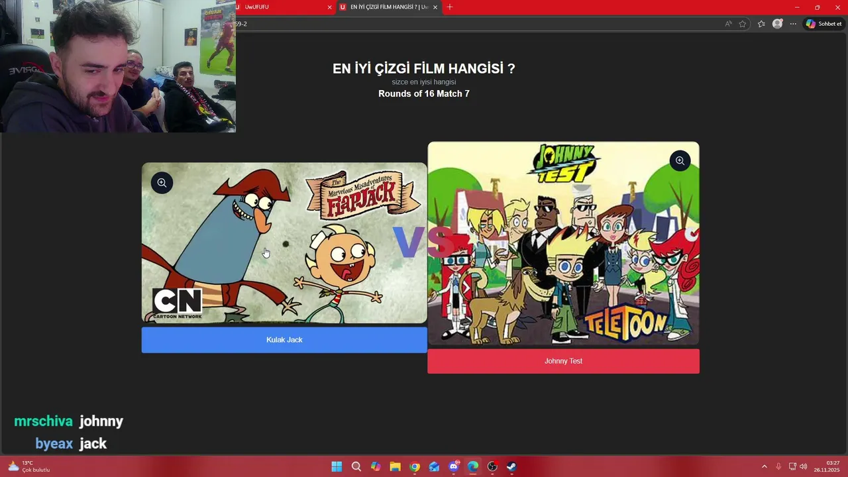The width and height of the screenshot is (848, 477).
Task: Close the UwUFUFU tab
Action: [329, 7]
